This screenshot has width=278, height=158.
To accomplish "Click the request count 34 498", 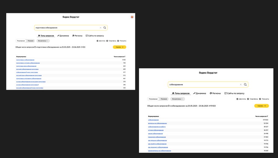I will coord(266,134).
